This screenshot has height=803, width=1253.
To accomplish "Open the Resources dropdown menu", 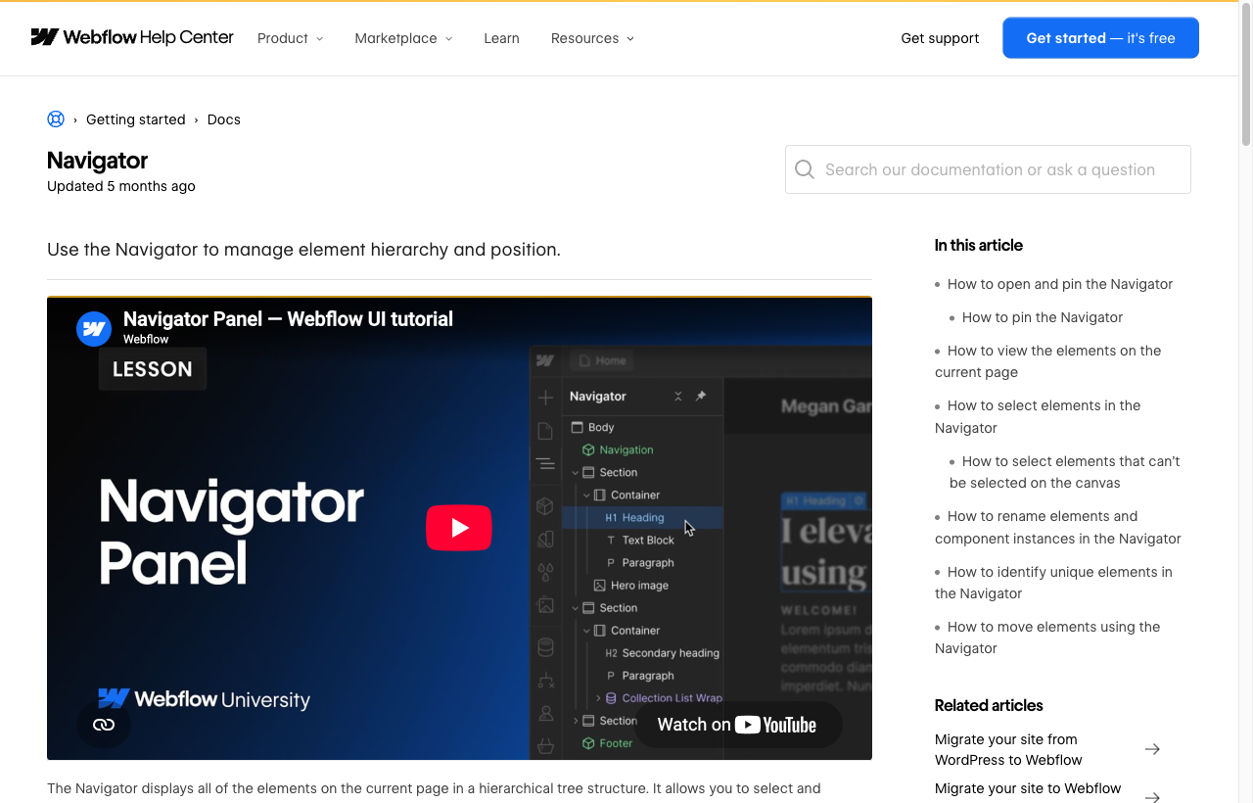I will click(592, 38).
